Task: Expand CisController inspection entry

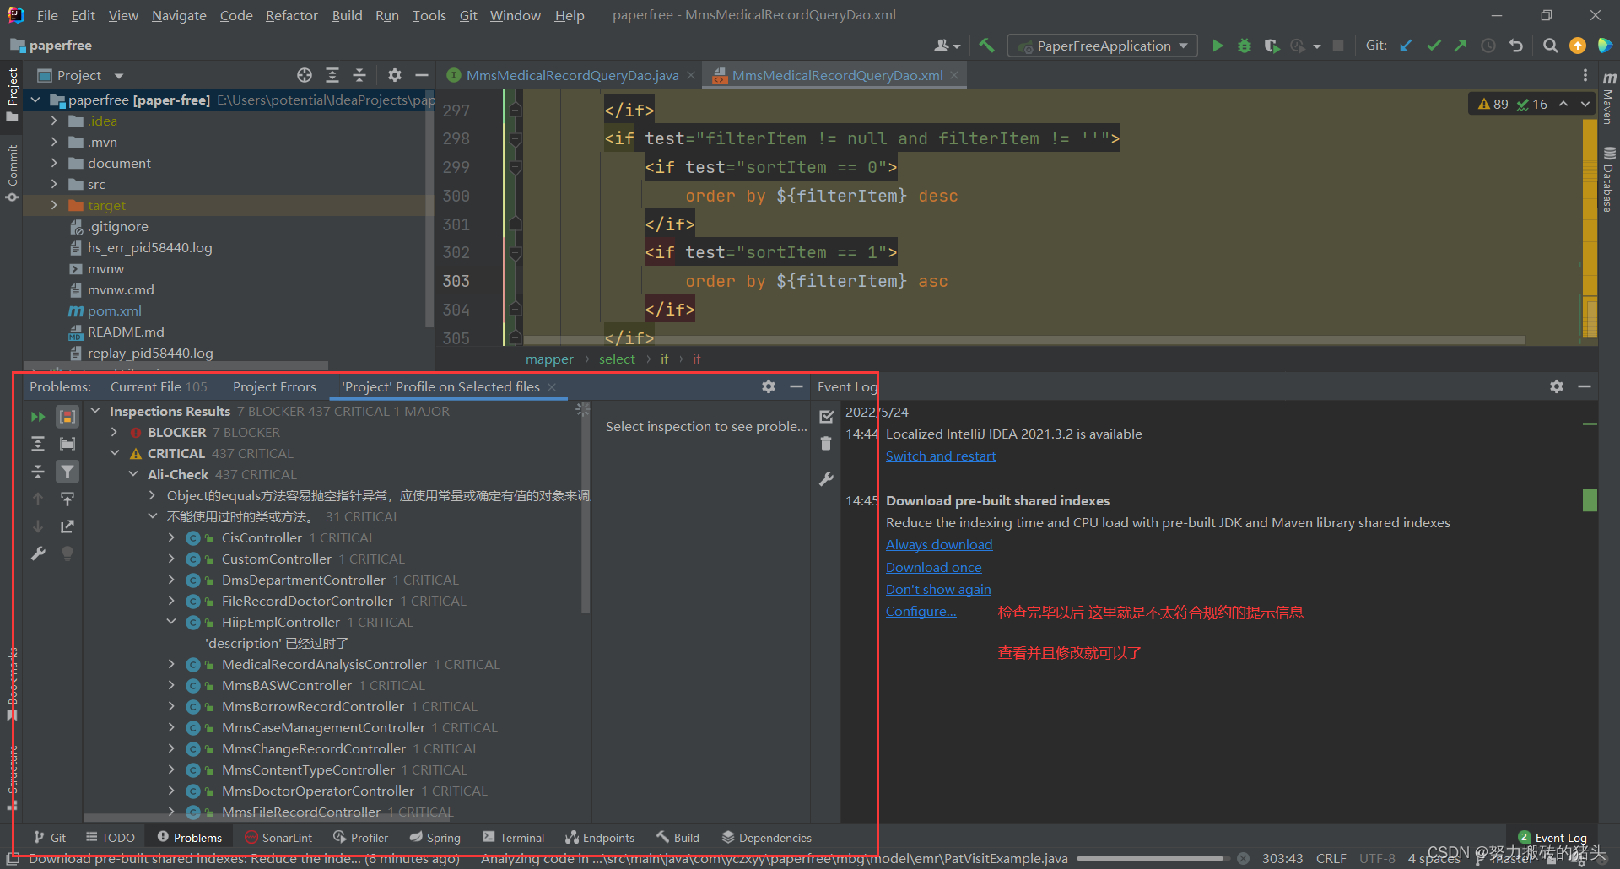Action: point(171,537)
